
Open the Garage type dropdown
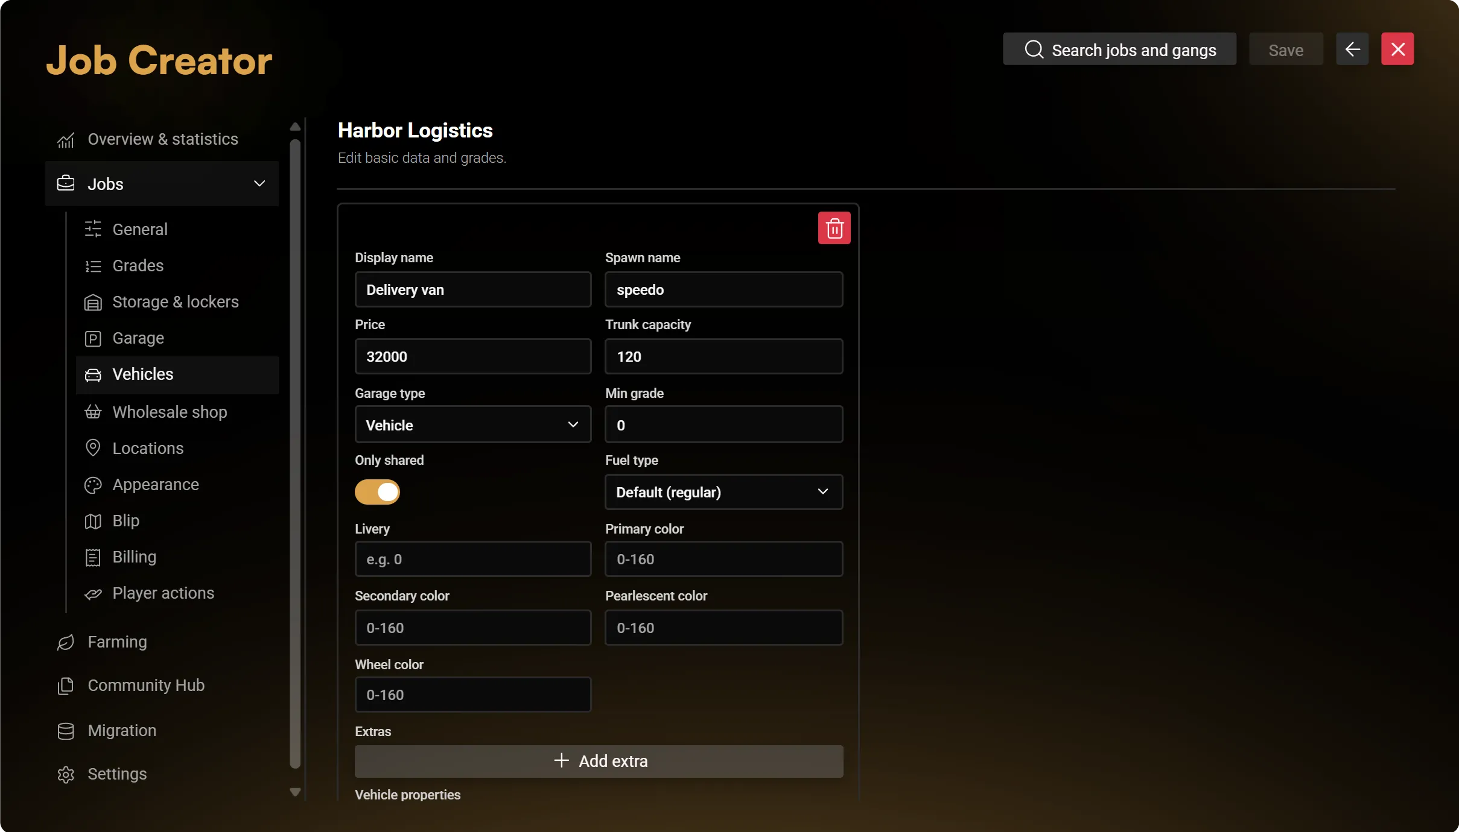[x=473, y=424]
